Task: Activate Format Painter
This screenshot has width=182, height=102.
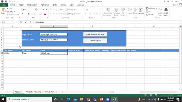Action: tap(13, 15)
